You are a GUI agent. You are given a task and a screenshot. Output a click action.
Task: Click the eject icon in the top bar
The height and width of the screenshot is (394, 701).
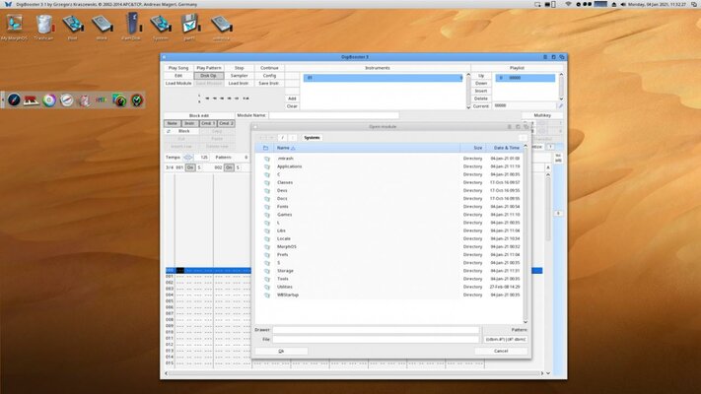click(614, 4)
